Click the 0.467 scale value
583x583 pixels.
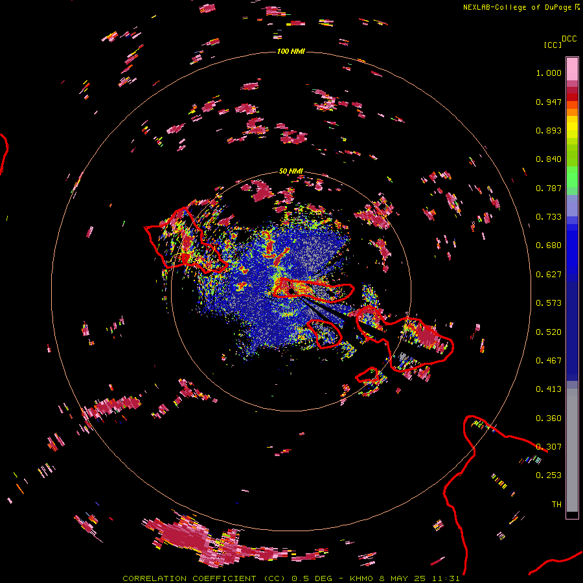[549, 361]
